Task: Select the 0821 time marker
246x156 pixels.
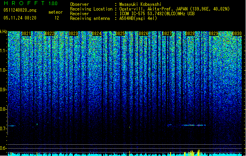Action: pyautogui.click(x=26, y=34)
